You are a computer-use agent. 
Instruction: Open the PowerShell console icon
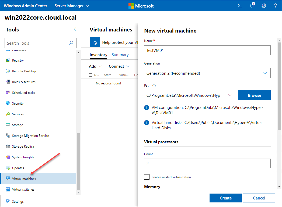(240, 6)
